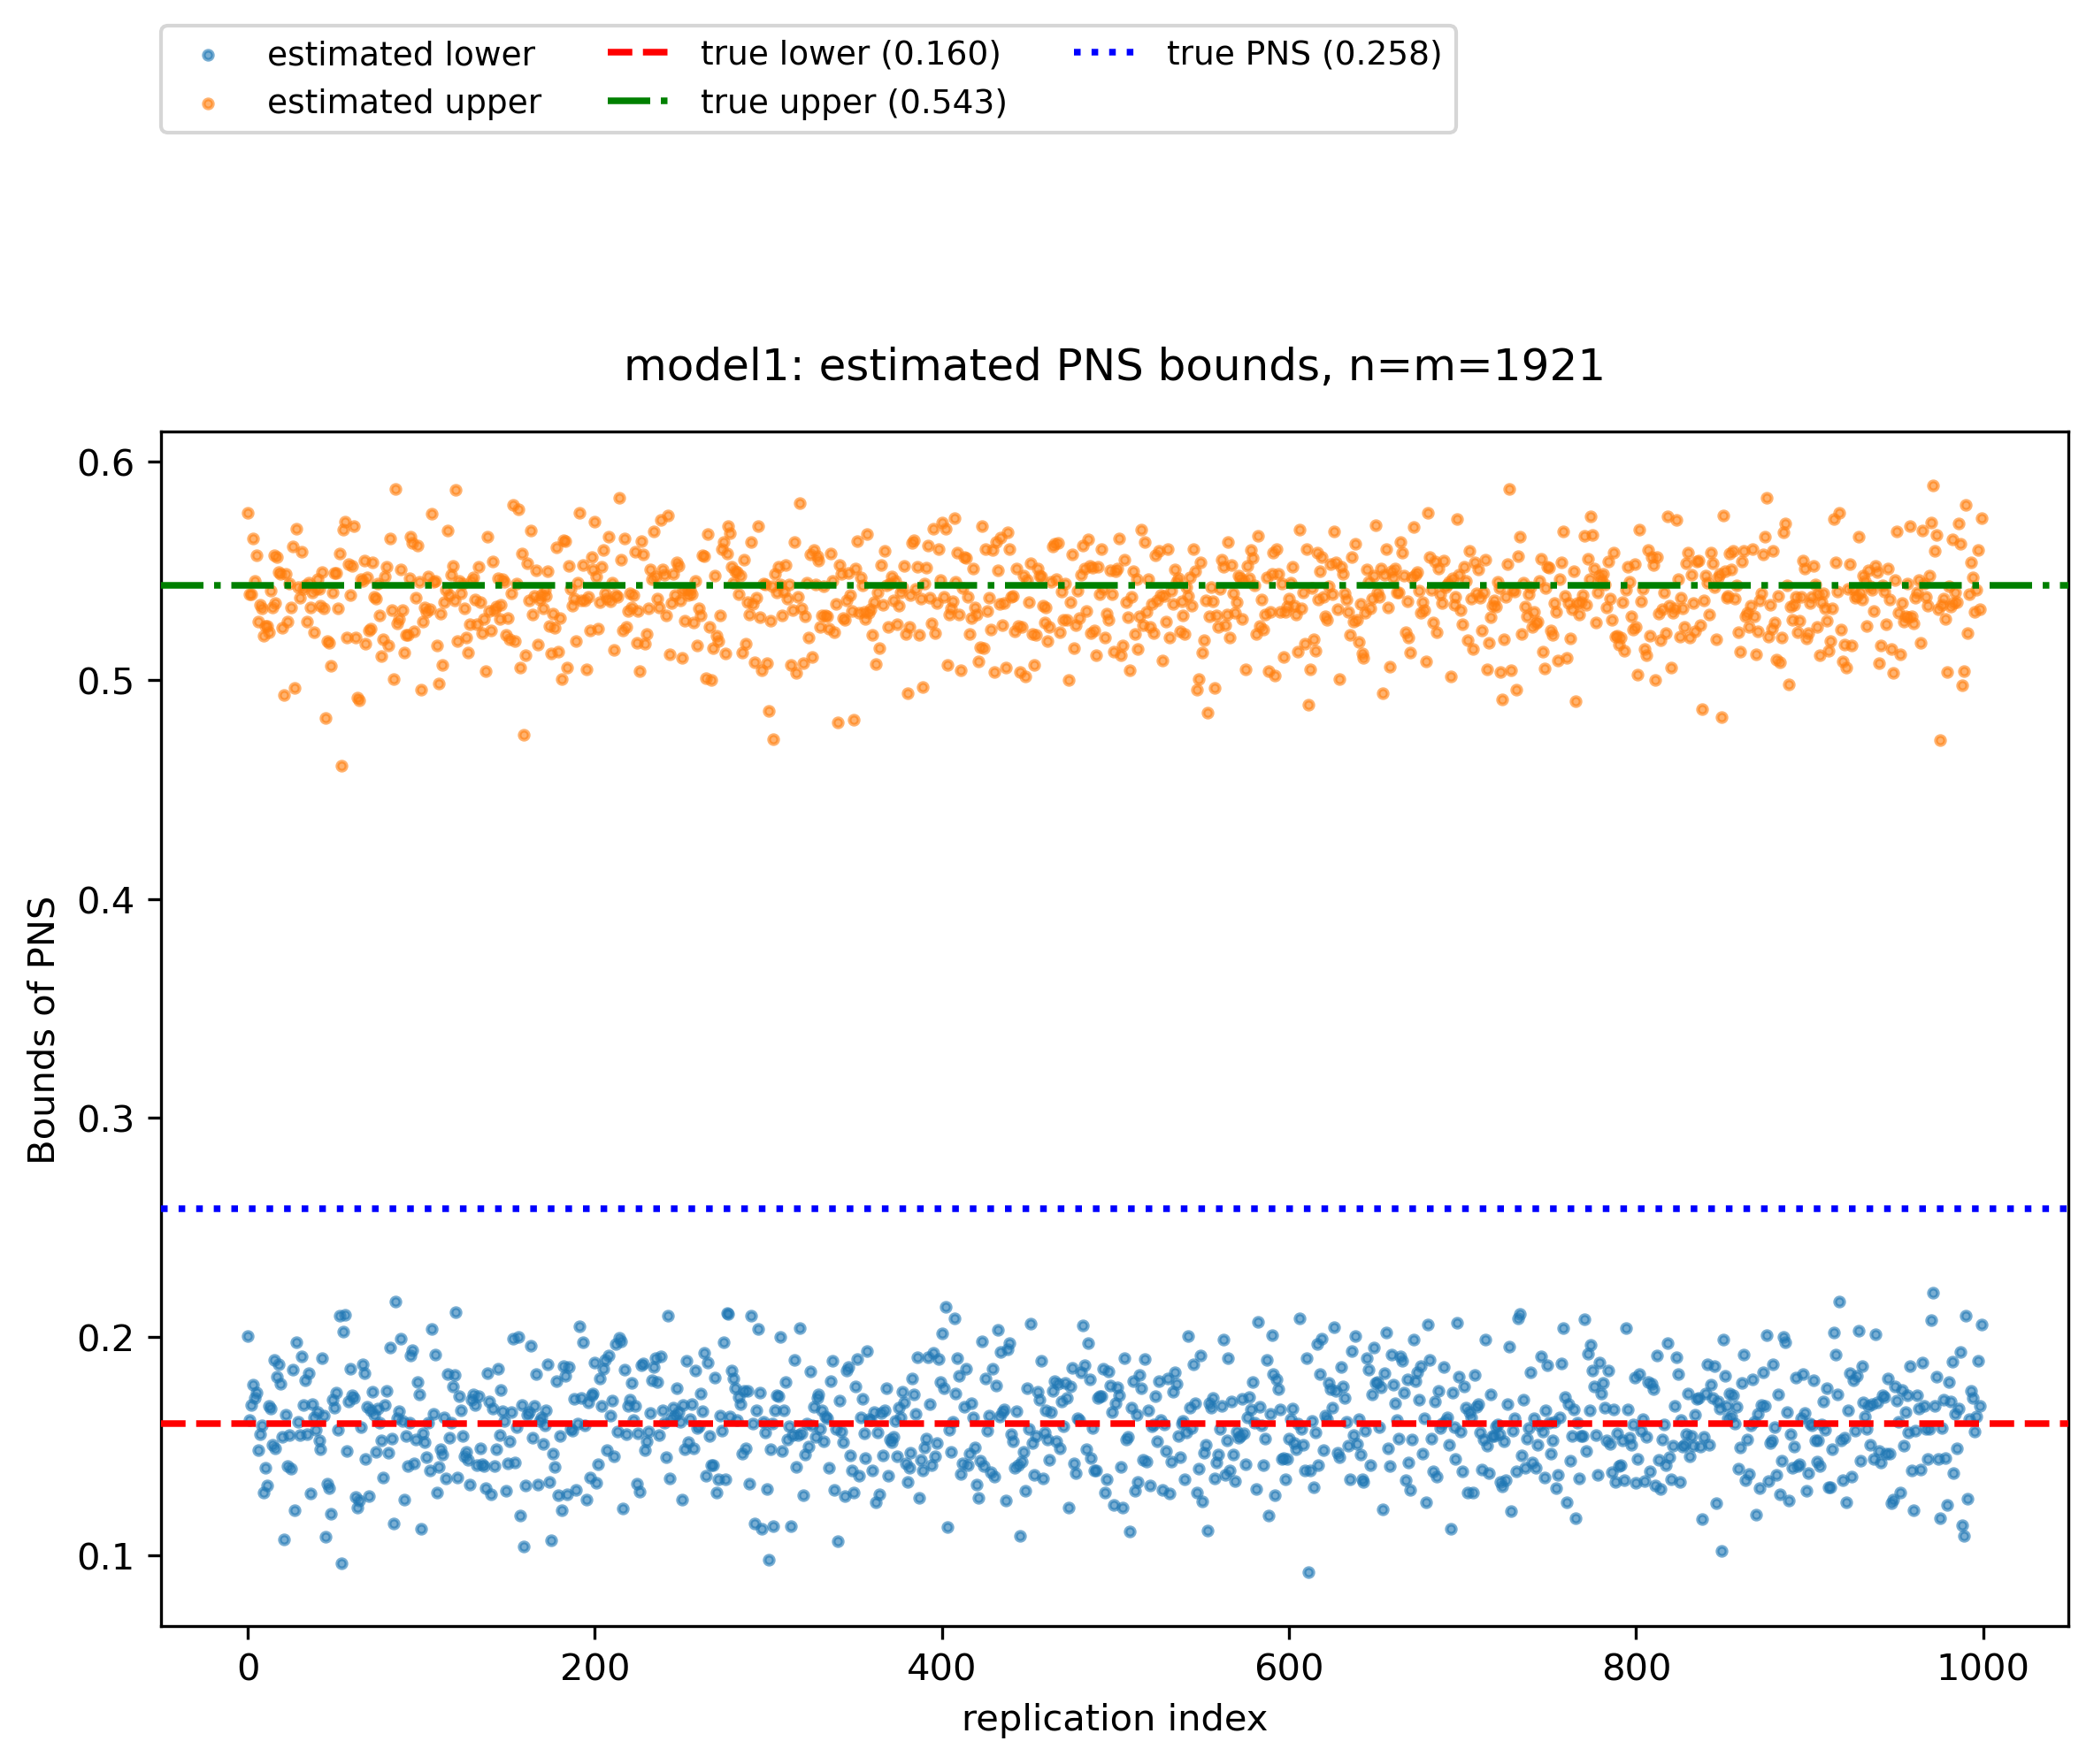
Task: Click the 800 x-axis tick label
Action: 1635,1668
